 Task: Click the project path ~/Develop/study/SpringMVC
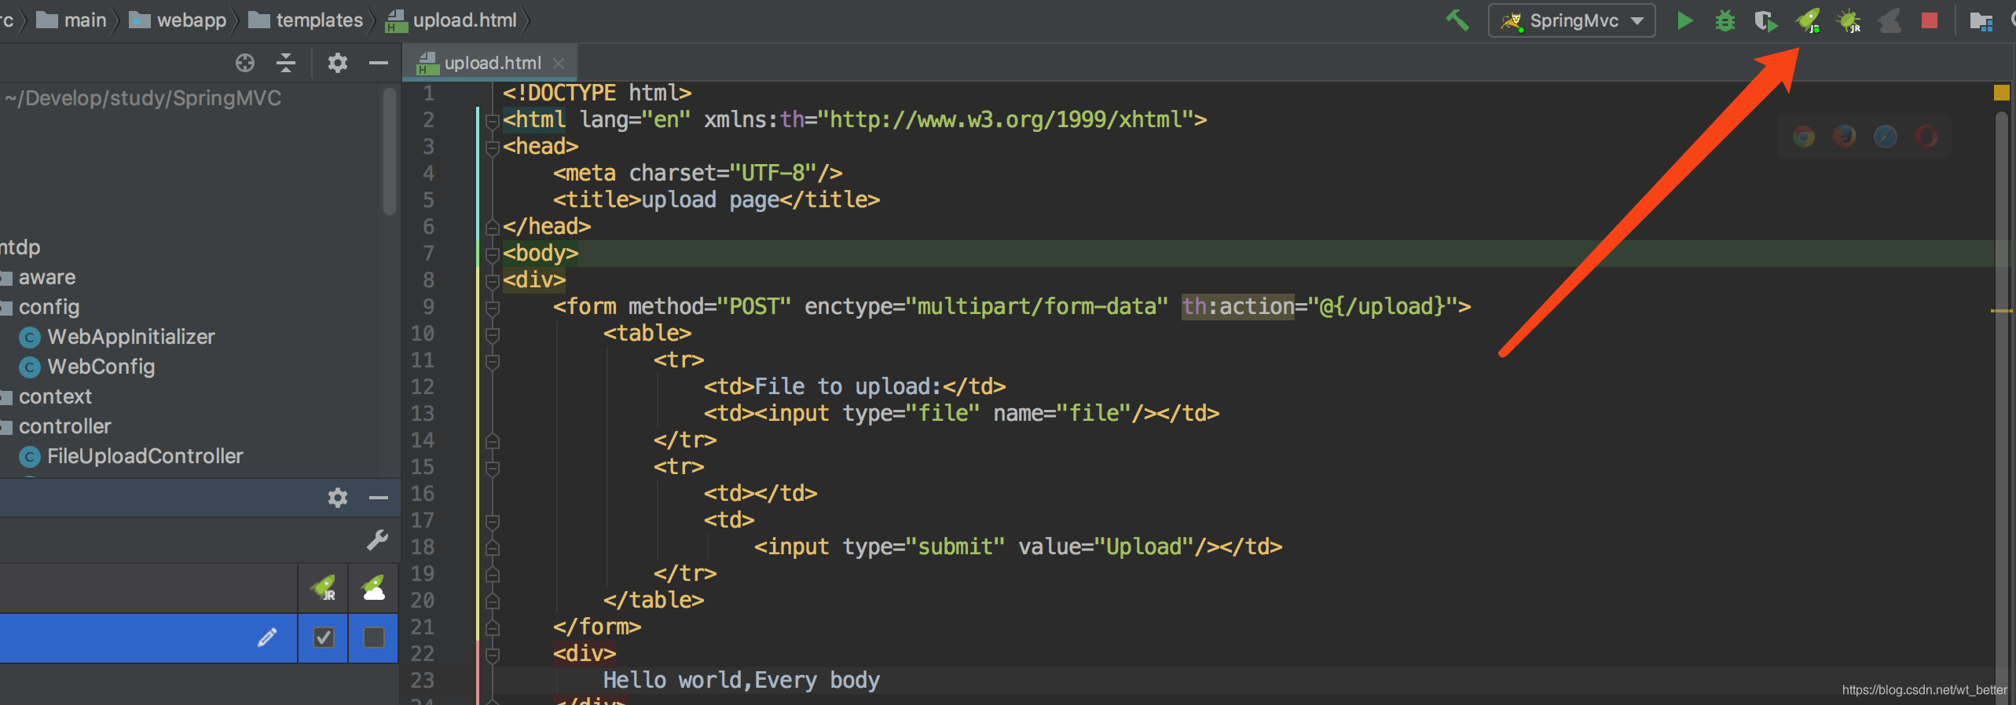[x=143, y=98]
